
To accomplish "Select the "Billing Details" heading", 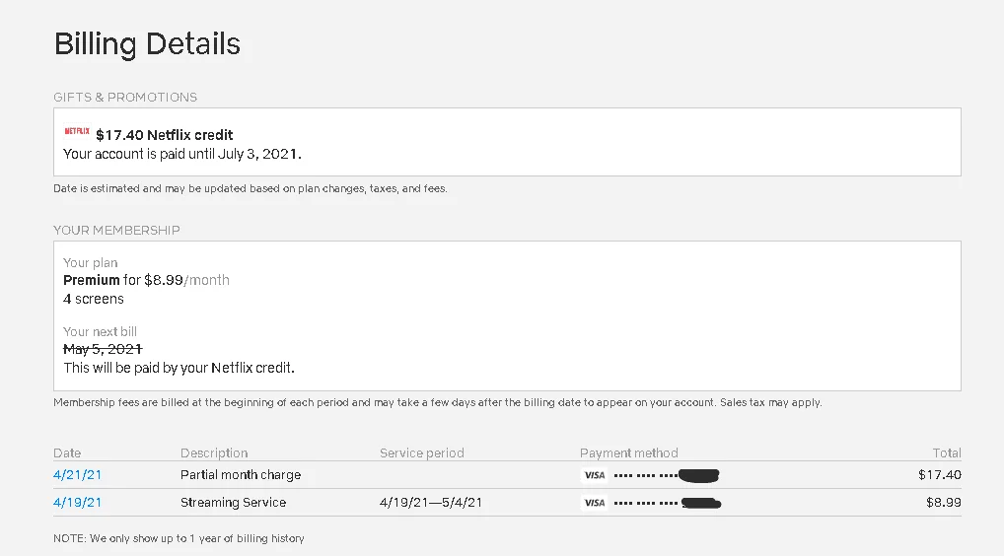I will 147,44.
